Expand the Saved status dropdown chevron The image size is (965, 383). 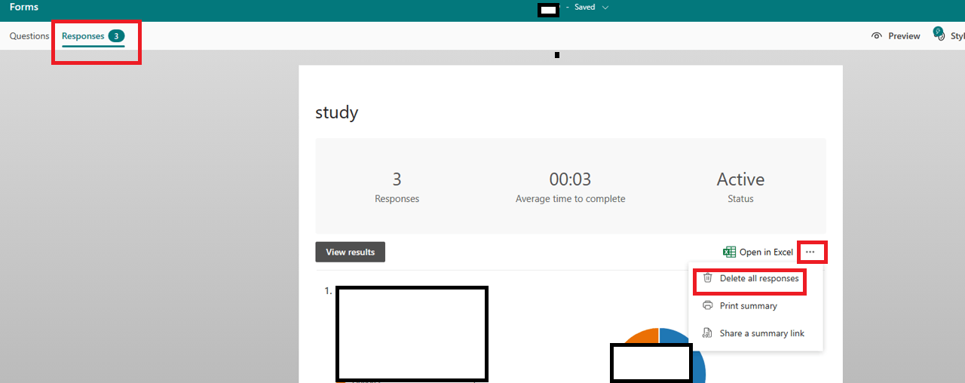(605, 8)
